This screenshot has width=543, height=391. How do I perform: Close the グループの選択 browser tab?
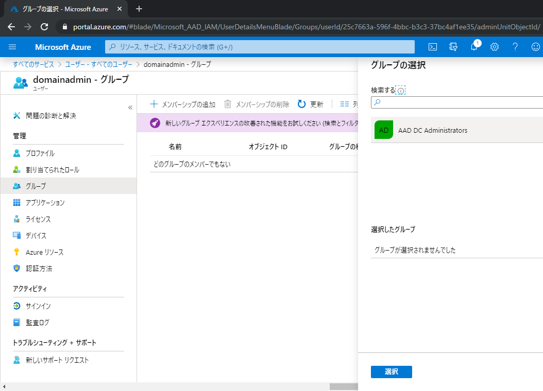click(120, 9)
